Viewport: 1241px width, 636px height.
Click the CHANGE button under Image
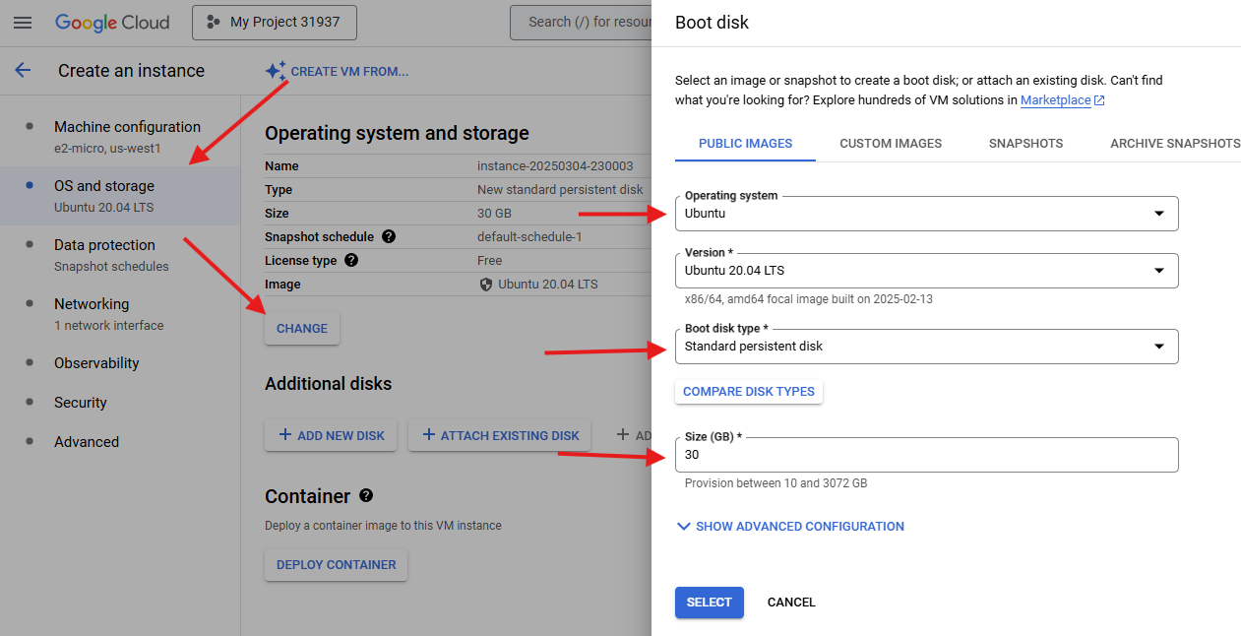point(301,328)
